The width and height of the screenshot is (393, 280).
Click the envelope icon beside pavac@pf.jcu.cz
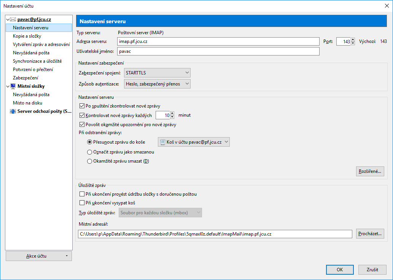(13, 19)
